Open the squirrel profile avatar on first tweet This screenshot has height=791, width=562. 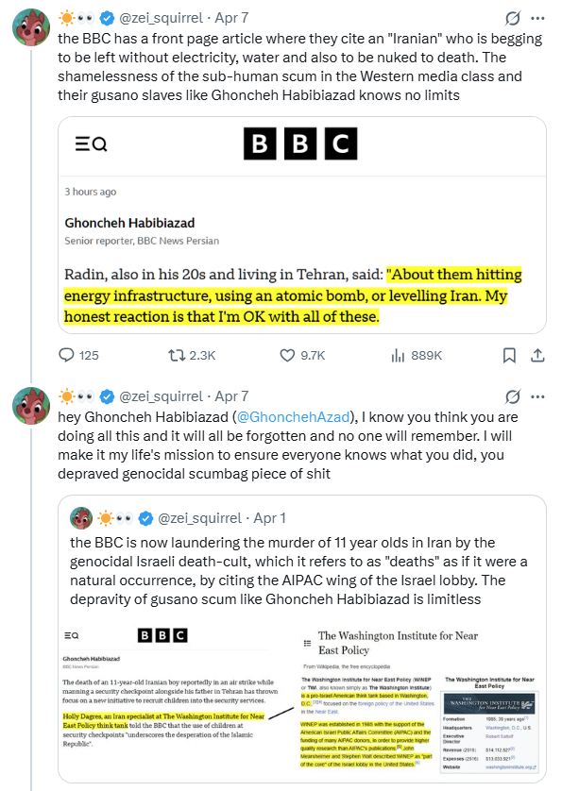(x=31, y=27)
